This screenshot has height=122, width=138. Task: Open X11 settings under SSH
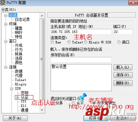23,106
